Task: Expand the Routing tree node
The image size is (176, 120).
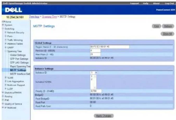Action: (x=3, y=96)
